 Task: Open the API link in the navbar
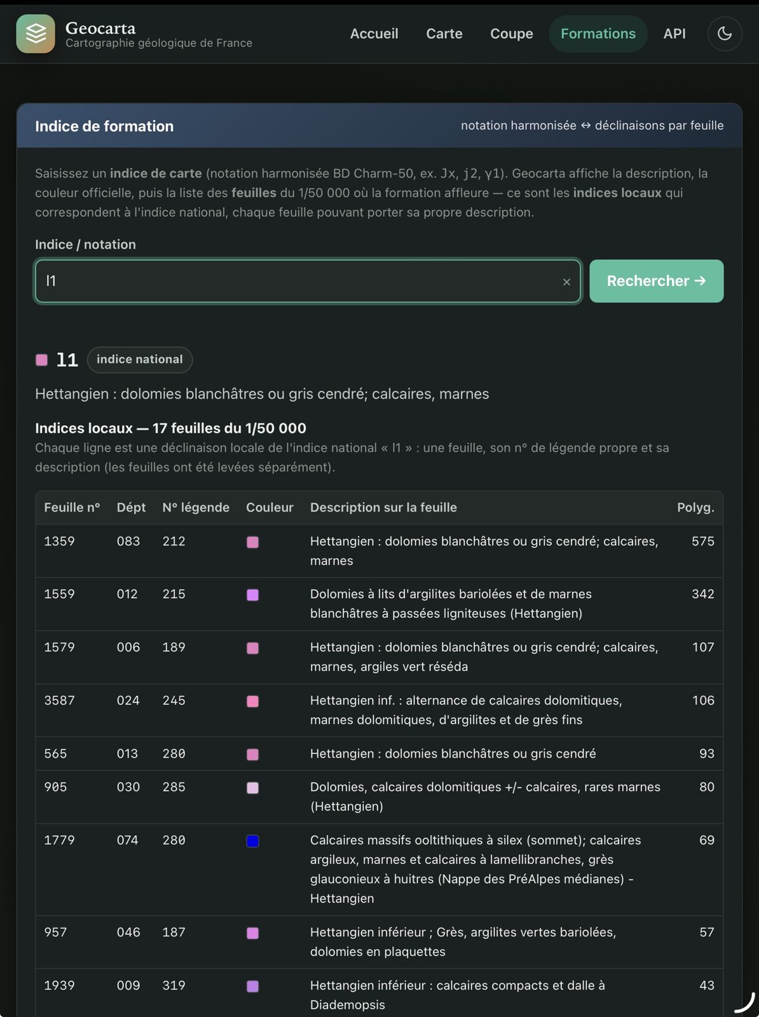coord(674,34)
